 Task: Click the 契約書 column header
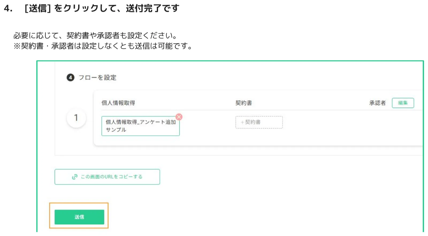point(243,103)
